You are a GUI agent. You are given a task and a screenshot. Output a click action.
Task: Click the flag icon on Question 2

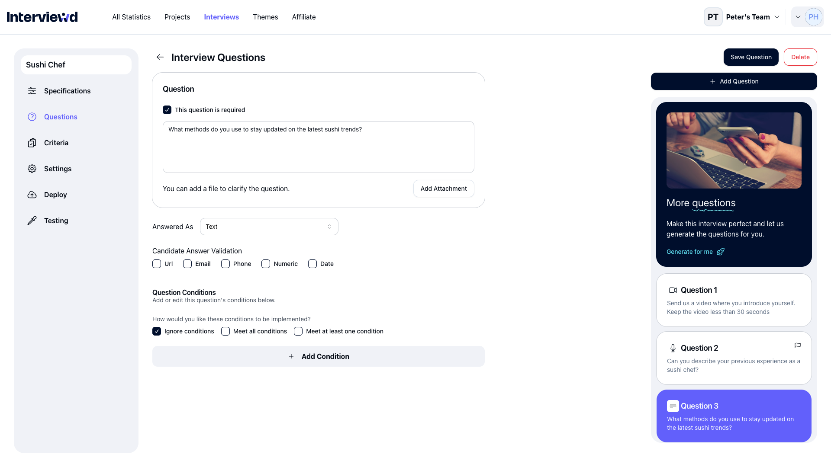point(798,345)
